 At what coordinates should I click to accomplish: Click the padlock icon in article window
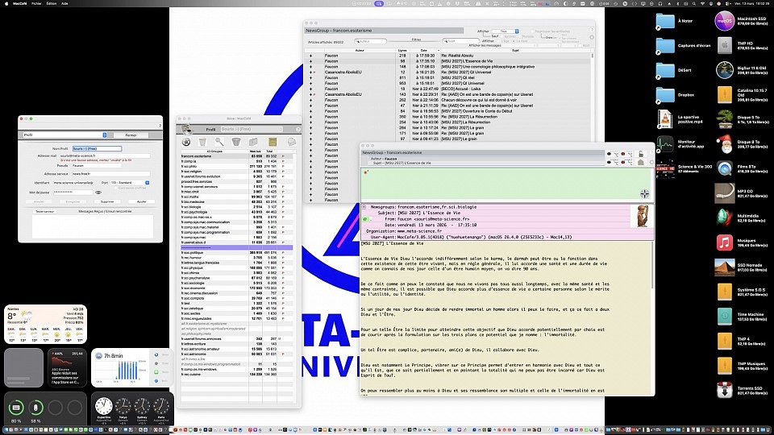[640, 154]
